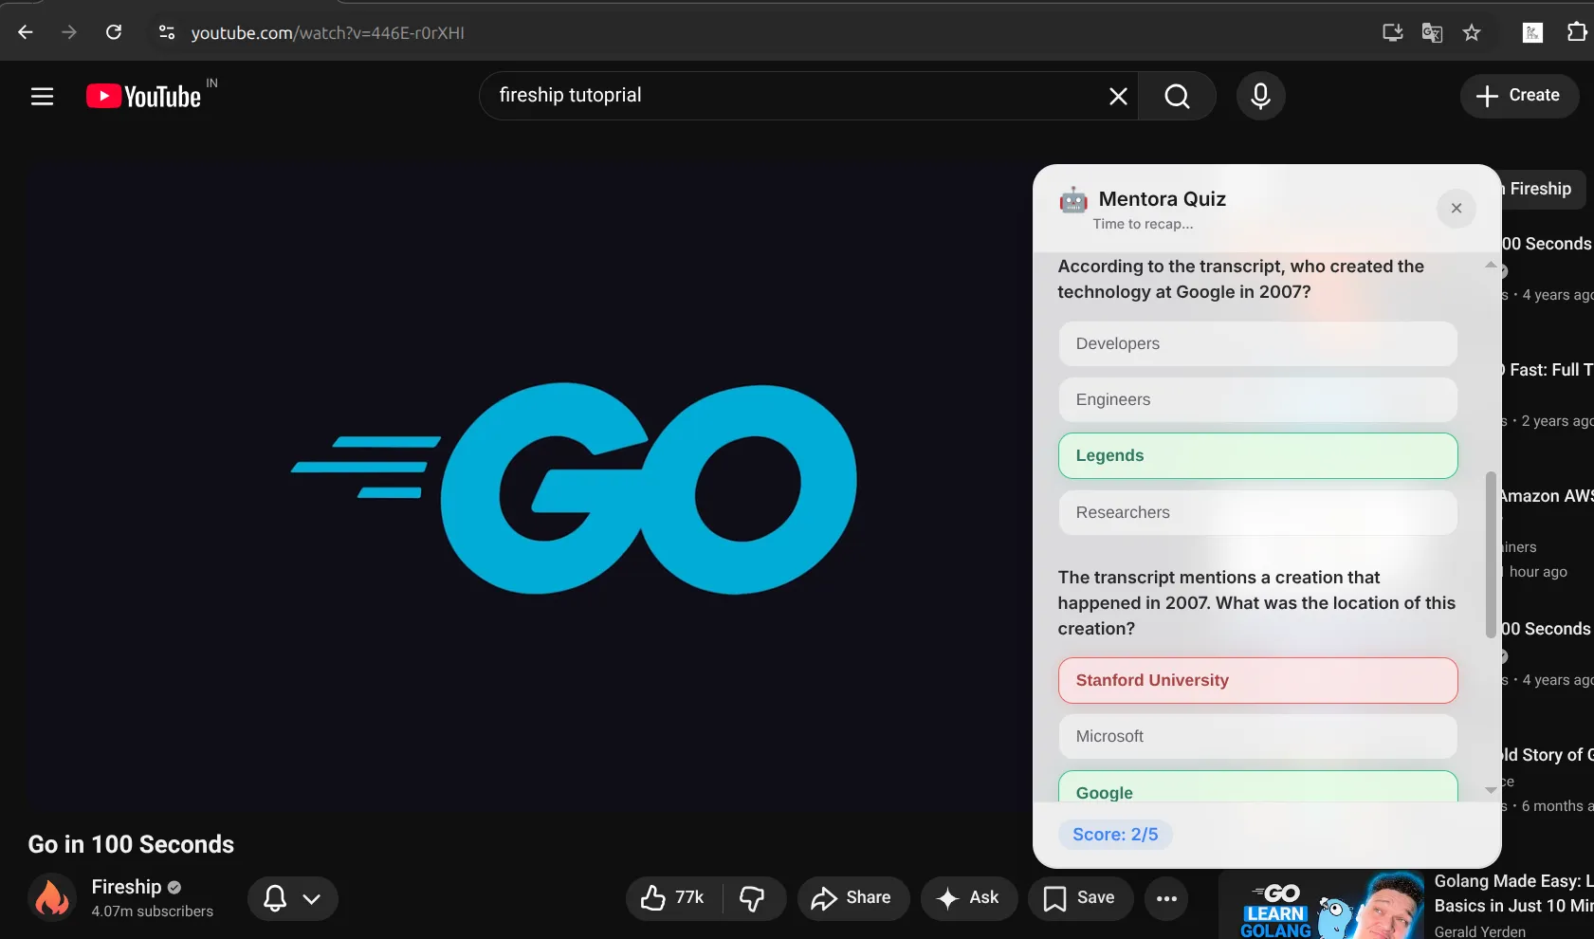Open more actions three-dot menu

(x=1166, y=898)
